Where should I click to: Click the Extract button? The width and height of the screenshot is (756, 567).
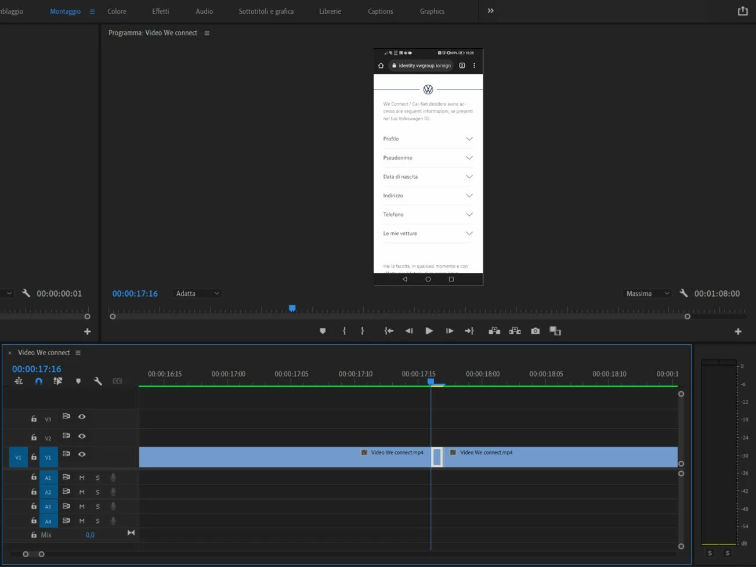pos(515,331)
